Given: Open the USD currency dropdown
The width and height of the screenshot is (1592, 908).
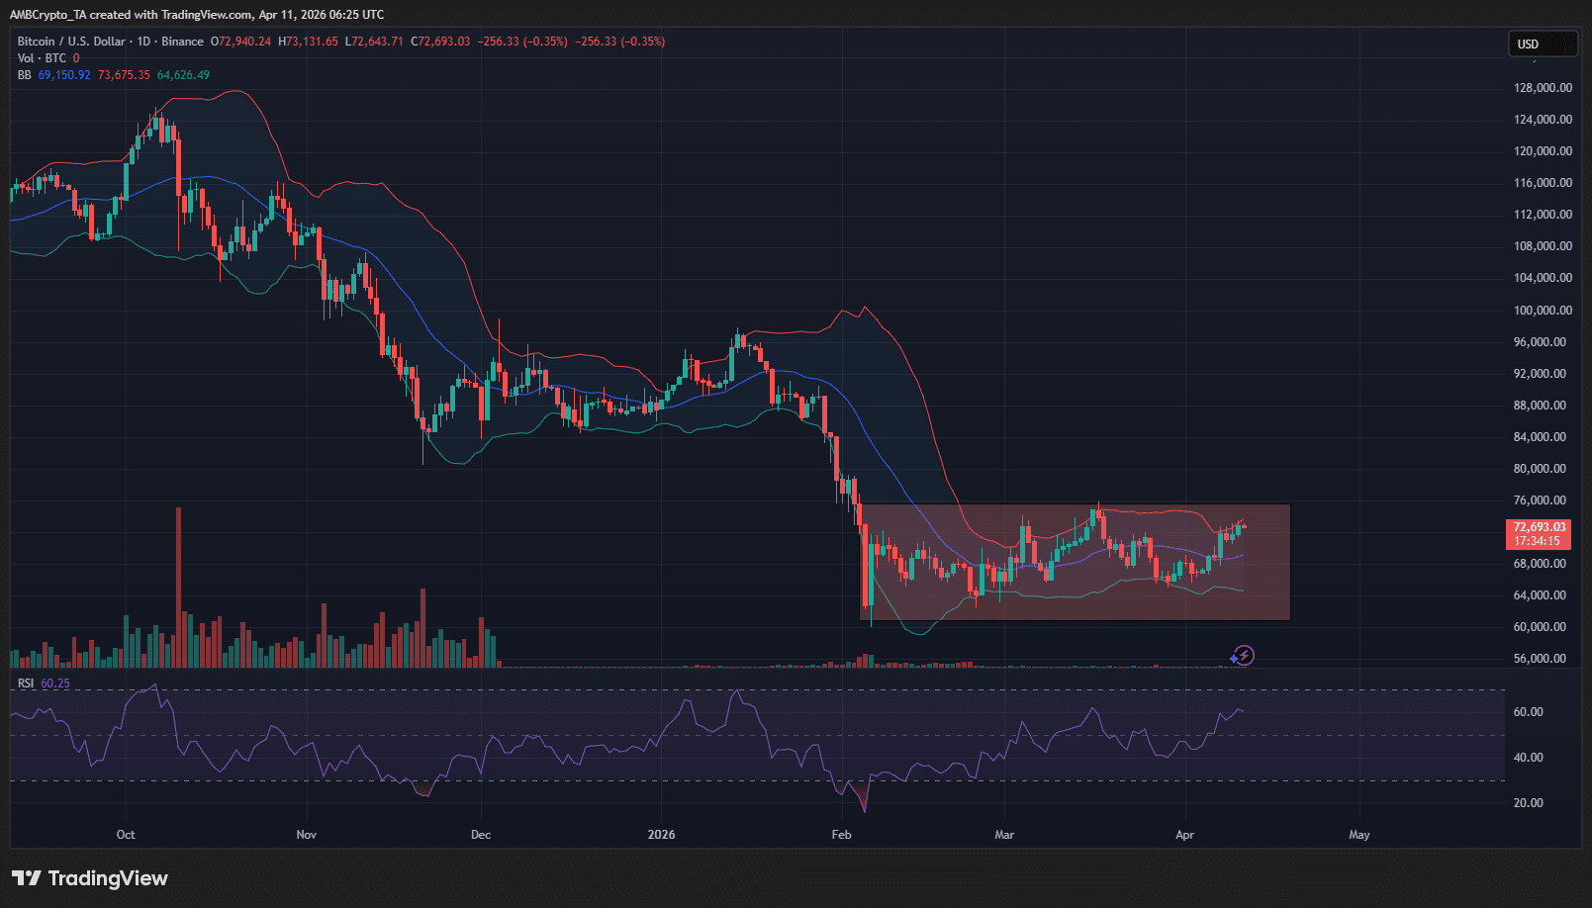Looking at the screenshot, I should [x=1542, y=44].
